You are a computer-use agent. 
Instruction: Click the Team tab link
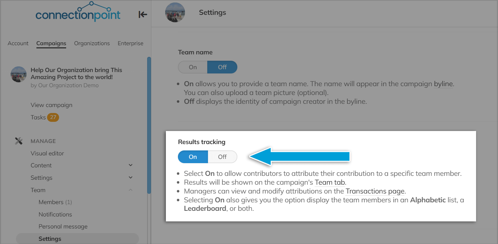(330, 183)
